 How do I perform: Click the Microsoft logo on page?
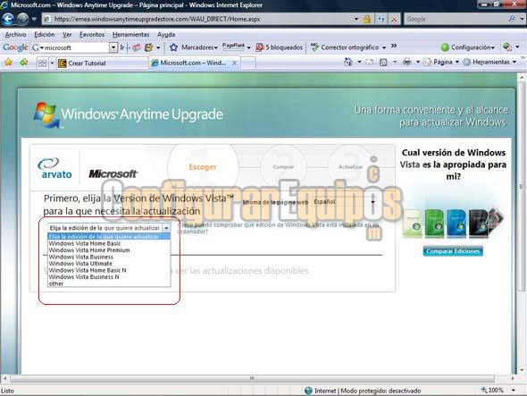[113, 174]
